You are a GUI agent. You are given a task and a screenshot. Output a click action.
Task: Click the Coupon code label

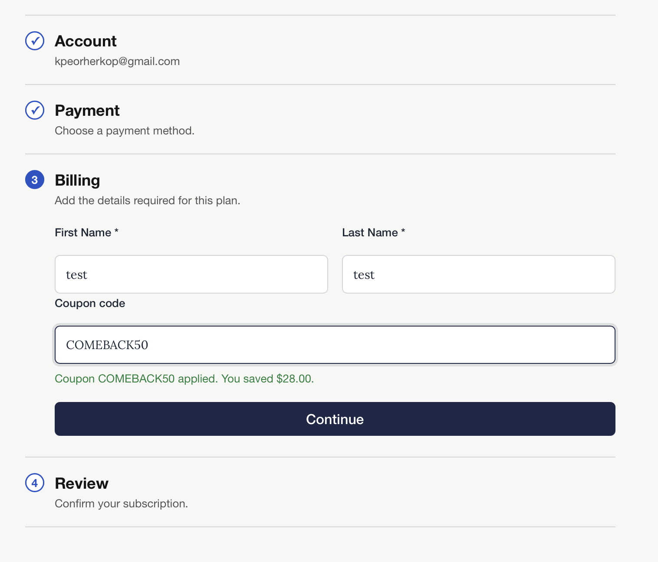click(90, 303)
